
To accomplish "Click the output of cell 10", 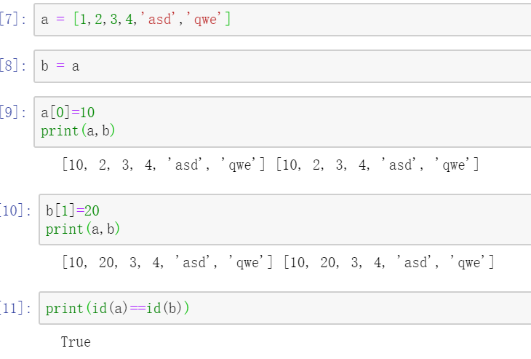I will 278,263.
